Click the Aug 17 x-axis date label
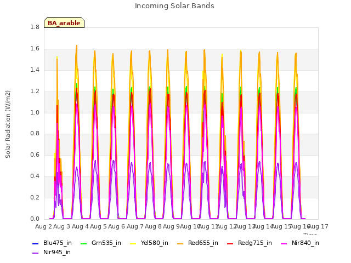 (x=318, y=226)
